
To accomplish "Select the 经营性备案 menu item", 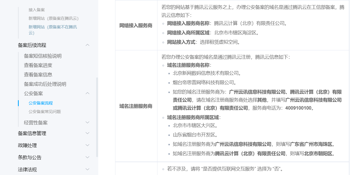I will pyautogui.click(x=36, y=123).
